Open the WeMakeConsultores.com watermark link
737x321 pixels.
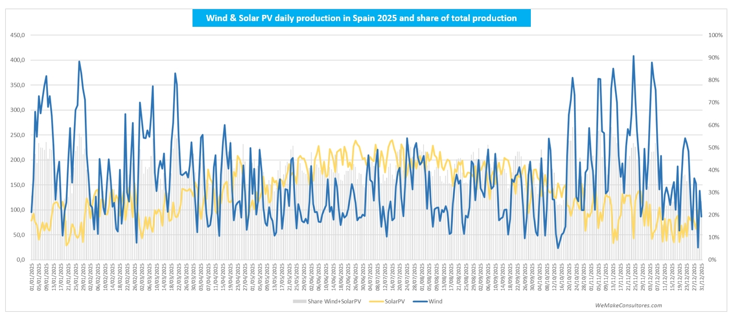(628, 306)
